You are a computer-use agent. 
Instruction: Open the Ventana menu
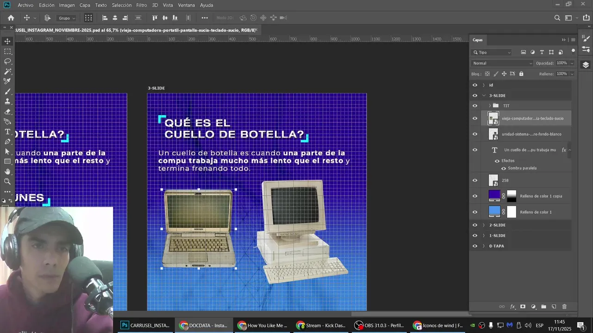point(186,5)
